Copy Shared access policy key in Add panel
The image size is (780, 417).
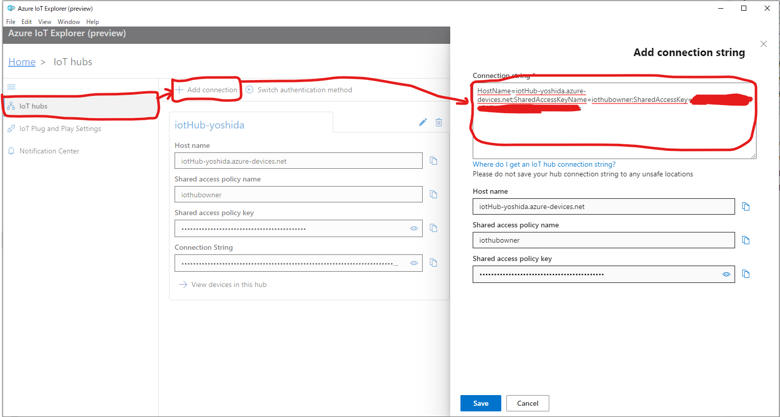point(746,274)
